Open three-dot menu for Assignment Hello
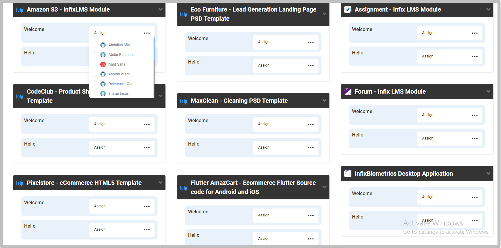Viewport: 501px width, 248px height. [x=475, y=57]
